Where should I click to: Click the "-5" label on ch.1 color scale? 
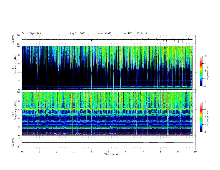click(205, 71)
